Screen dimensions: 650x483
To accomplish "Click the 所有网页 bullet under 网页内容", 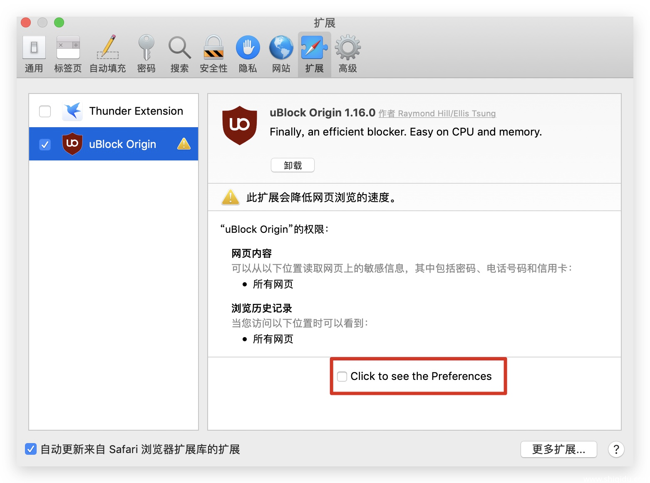I will (x=273, y=284).
